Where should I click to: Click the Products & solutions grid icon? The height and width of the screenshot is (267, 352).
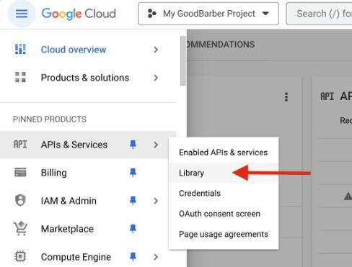[x=20, y=77]
